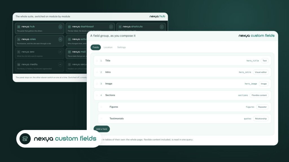Image resolution: width=289 pixels, height=162 pixels.
Task: Select the Sections field row
Action: click(x=182, y=95)
